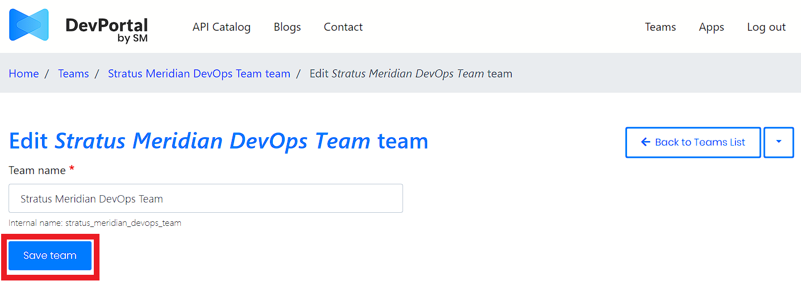The width and height of the screenshot is (801, 293).
Task: Open Apps in the top-right navigation
Action: (x=711, y=27)
